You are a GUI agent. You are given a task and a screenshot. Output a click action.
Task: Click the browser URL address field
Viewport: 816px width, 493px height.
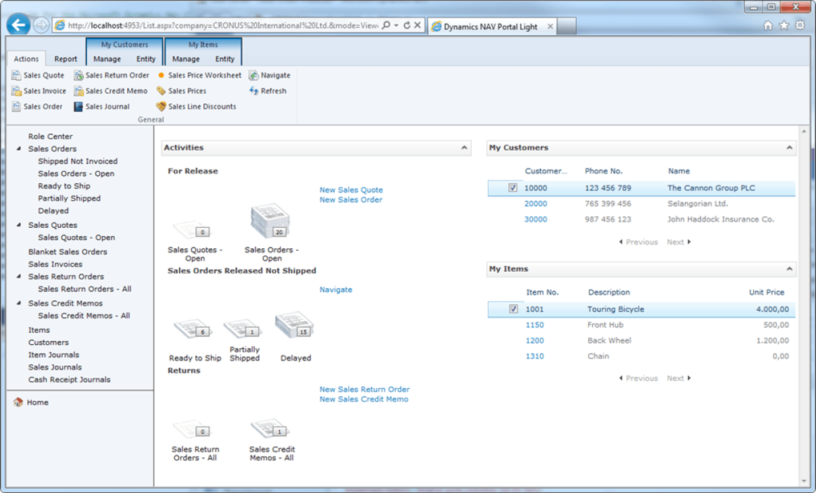[x=223, y=26]
